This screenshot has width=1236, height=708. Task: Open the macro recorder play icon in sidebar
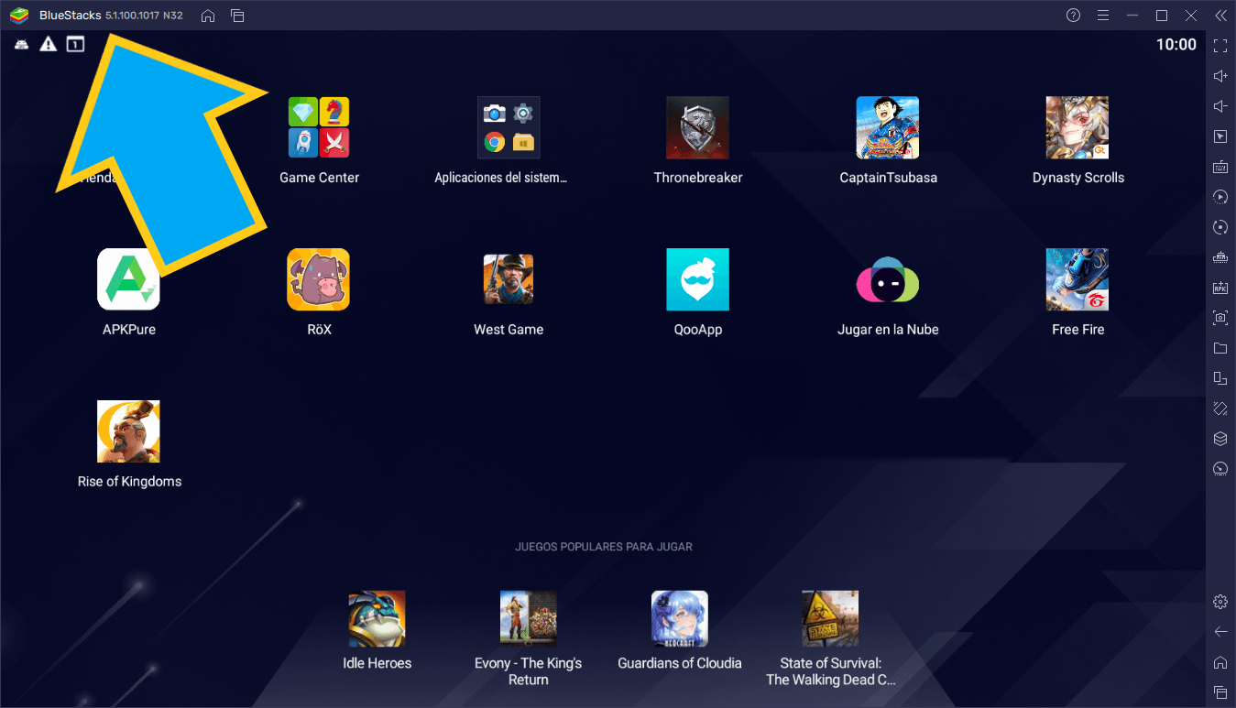[x=1220, y=197]
